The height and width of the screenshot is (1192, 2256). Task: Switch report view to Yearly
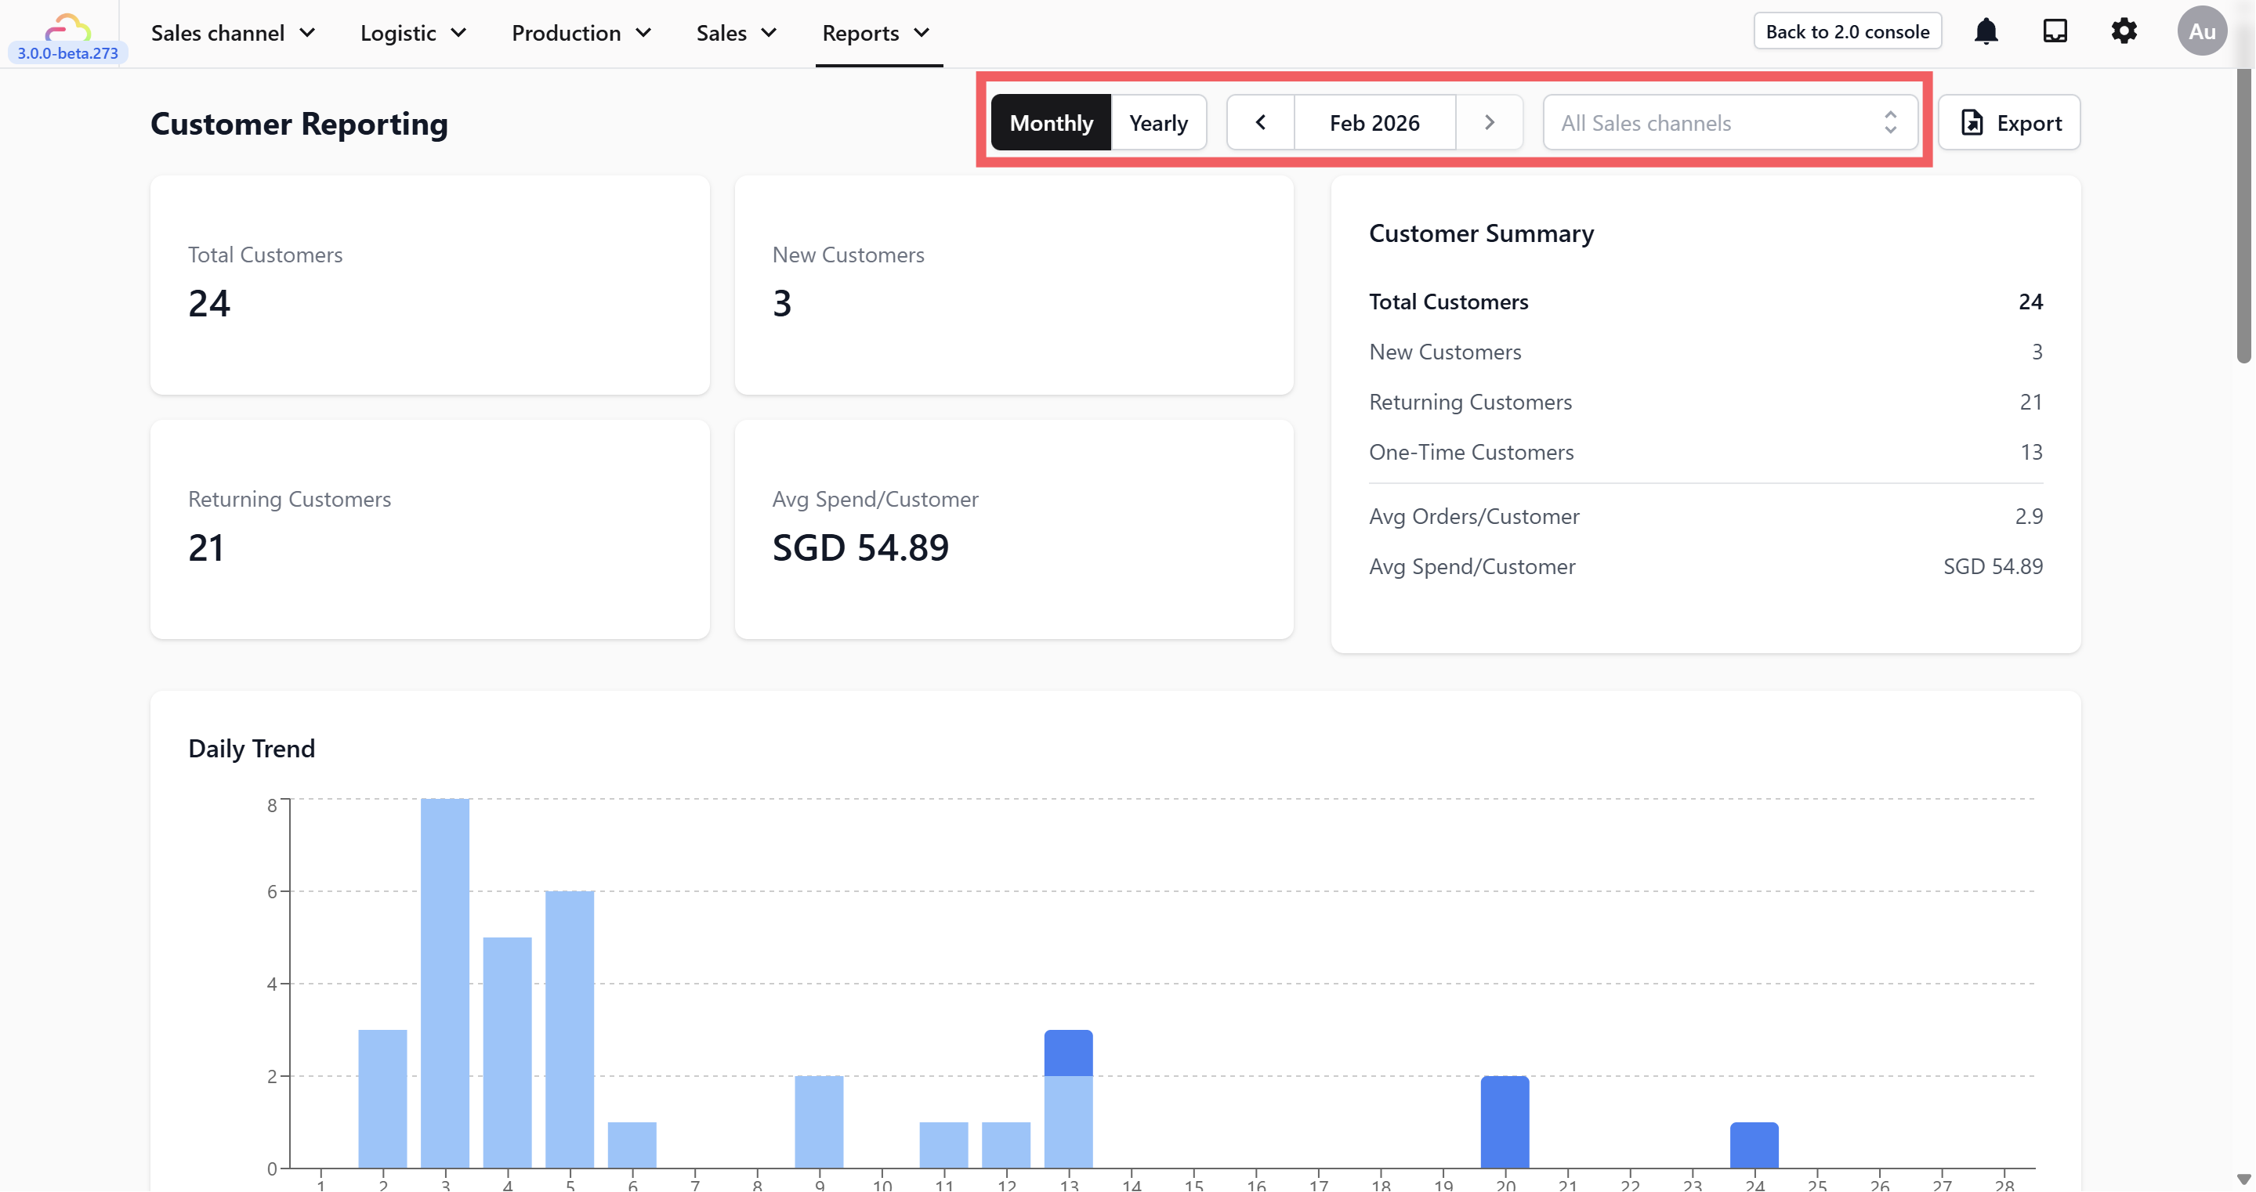click(x=1157, y=122)
